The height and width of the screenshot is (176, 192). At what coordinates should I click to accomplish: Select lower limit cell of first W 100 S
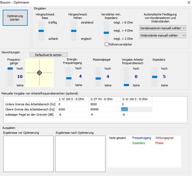73,104
